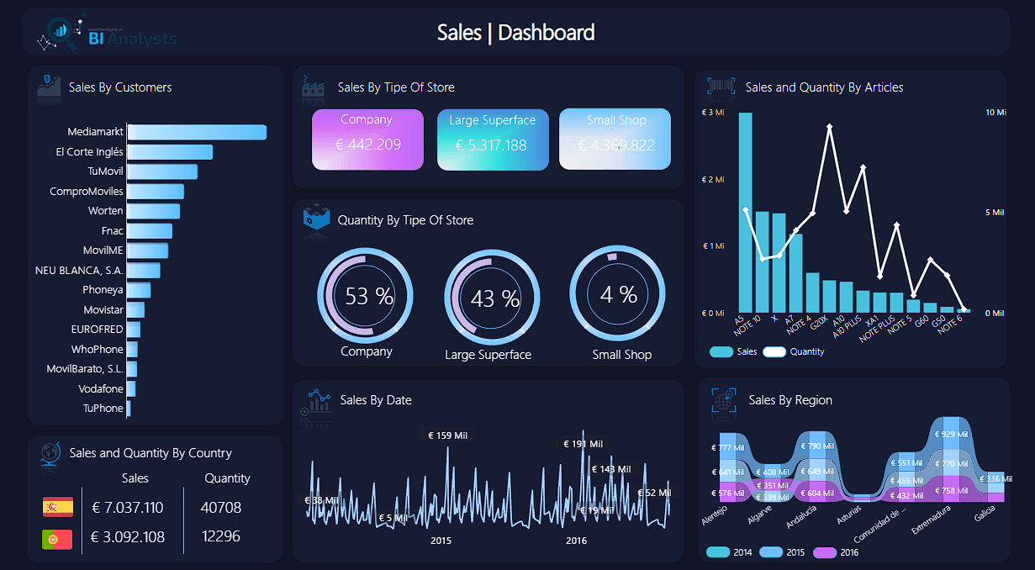
Task: Click the Quantity legend swatch
Action: (774, 351)
